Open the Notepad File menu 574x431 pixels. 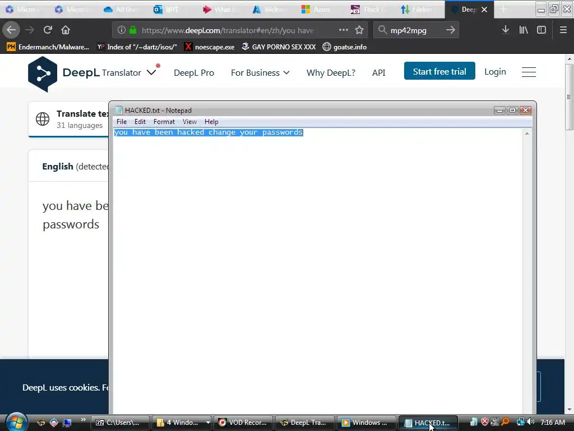point(122,122)
